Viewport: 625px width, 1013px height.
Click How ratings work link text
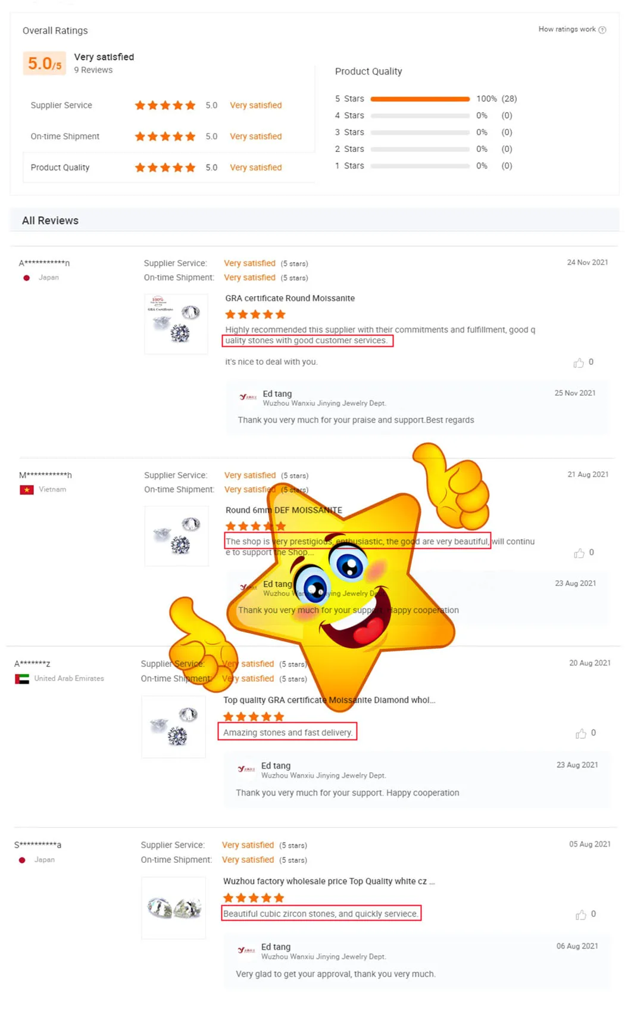[x=567, y=29]
